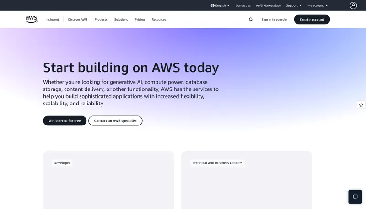Click the star feedback icon
Viewport: 366px width, 209px height.
361,105
